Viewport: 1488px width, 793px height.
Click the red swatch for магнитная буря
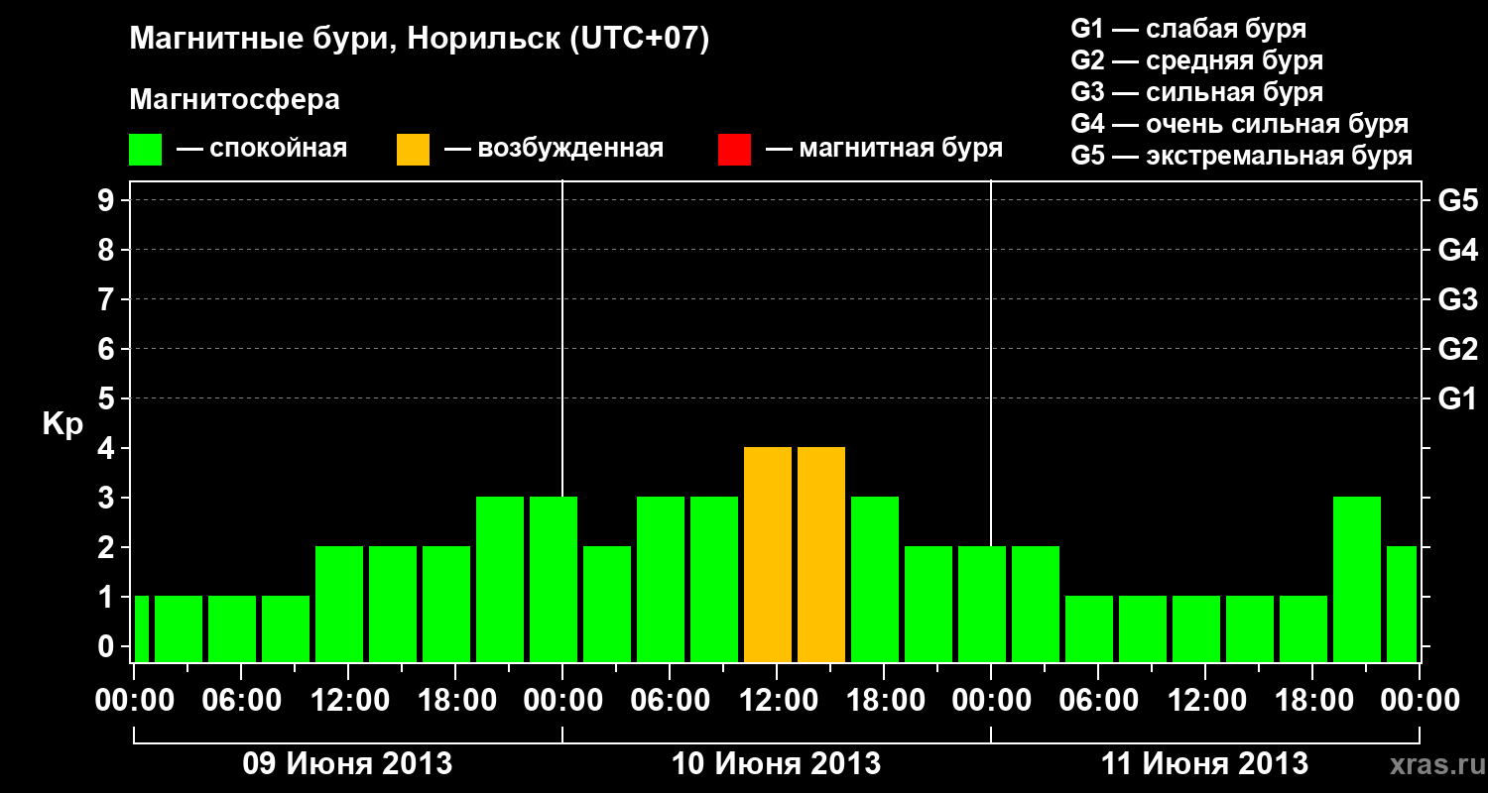click(735, 150)
